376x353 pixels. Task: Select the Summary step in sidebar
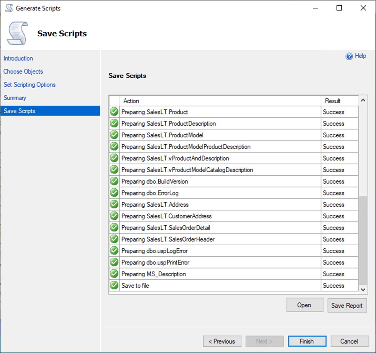[15, 98]
